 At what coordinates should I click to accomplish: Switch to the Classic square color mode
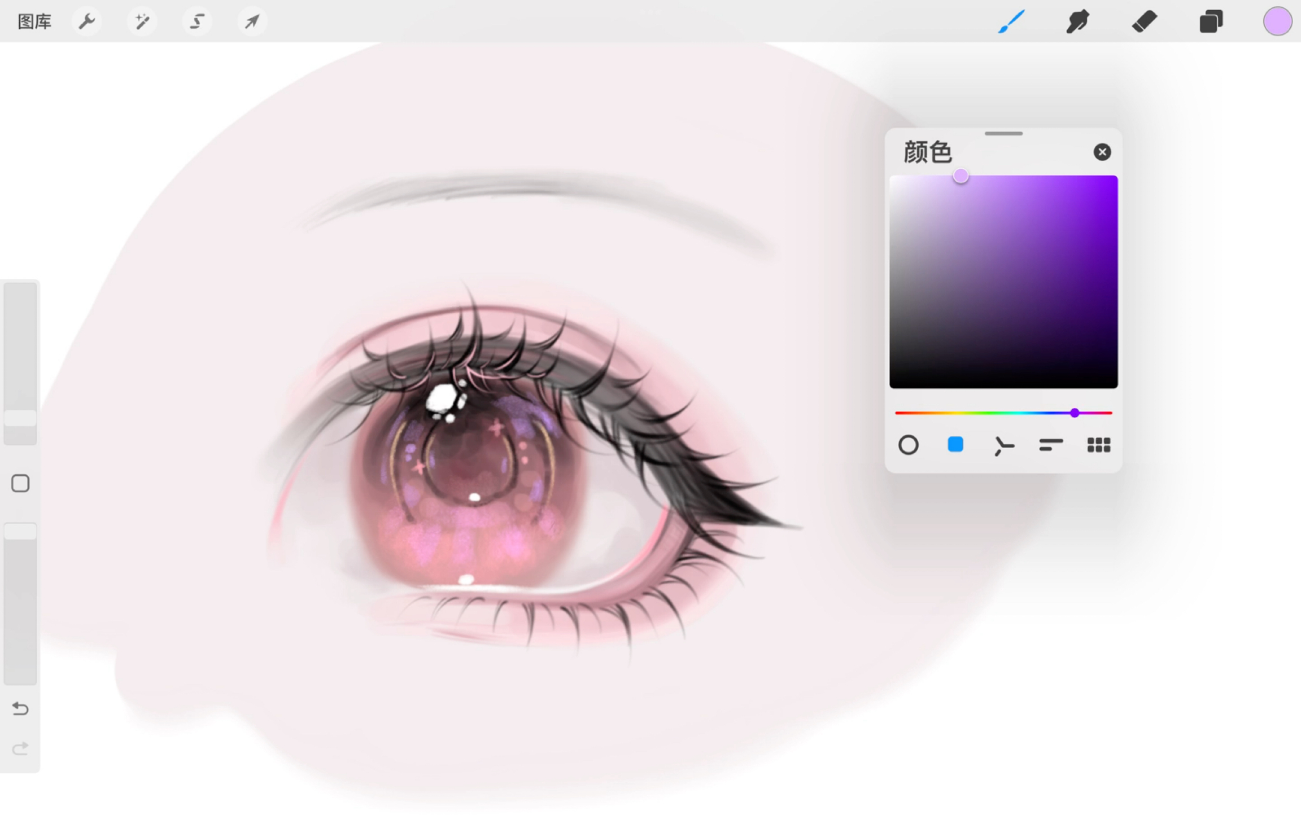tap(955, 444)
